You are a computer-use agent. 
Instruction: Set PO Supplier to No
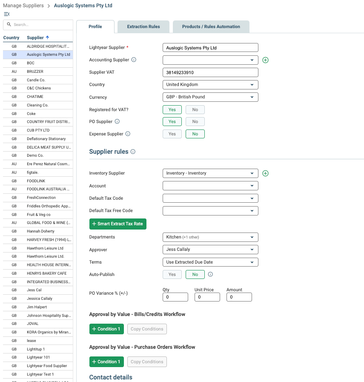pos(195,121)
